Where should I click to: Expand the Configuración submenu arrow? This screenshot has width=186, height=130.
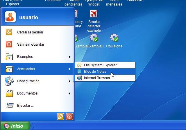point(70,81)
